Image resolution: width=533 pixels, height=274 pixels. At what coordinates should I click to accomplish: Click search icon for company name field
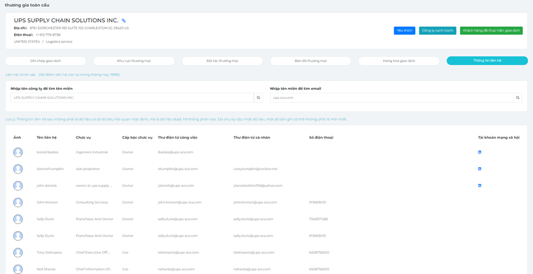point(258,98)
